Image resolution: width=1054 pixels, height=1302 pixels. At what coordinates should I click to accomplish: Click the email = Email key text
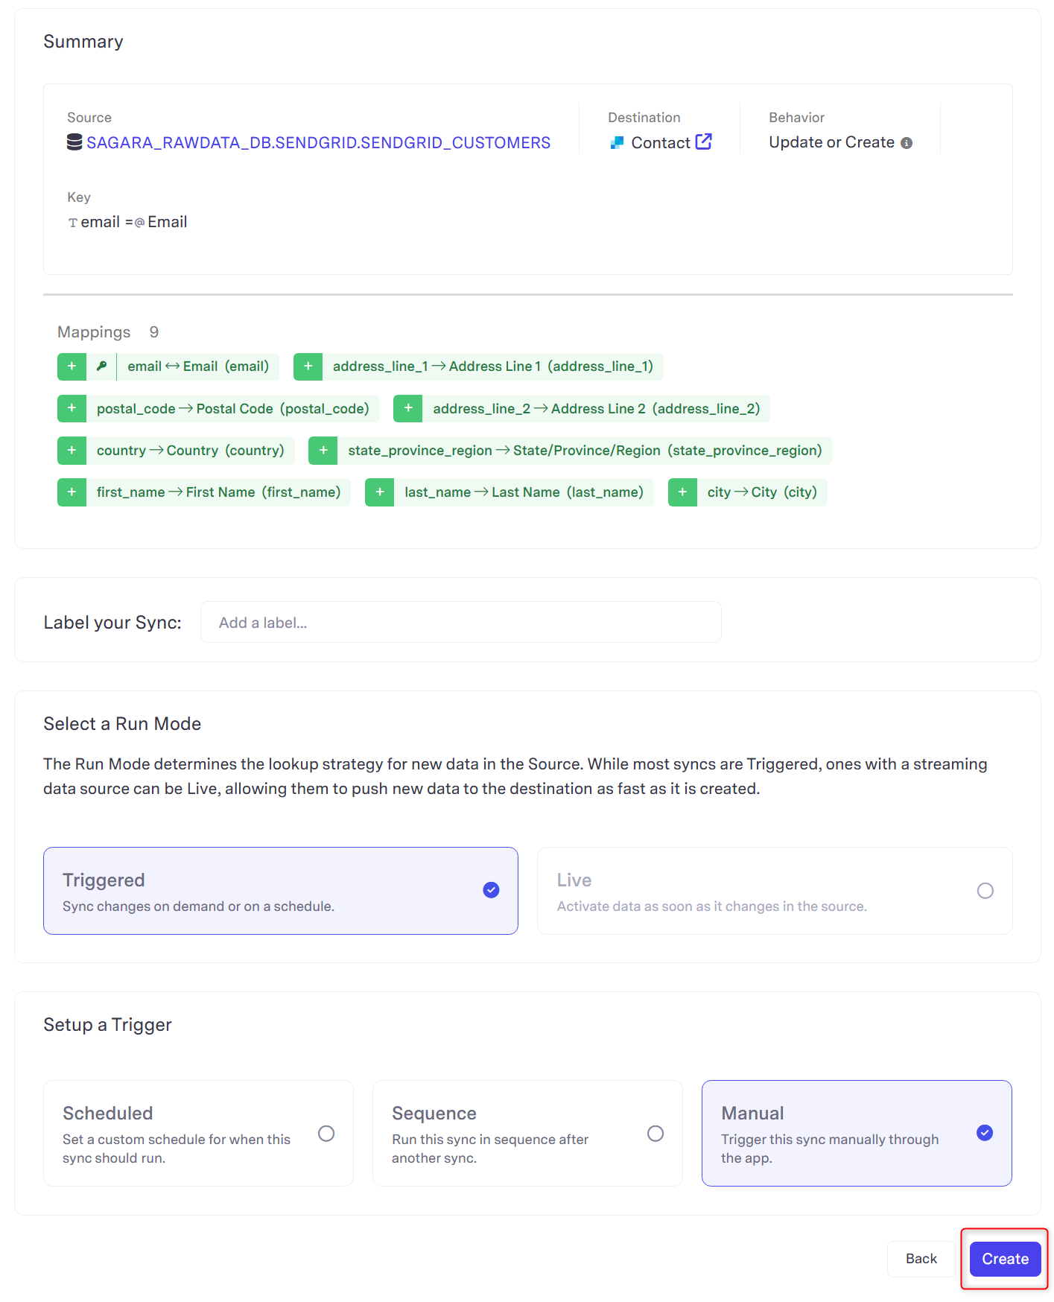pyautogui.click(x=127, y=222)
